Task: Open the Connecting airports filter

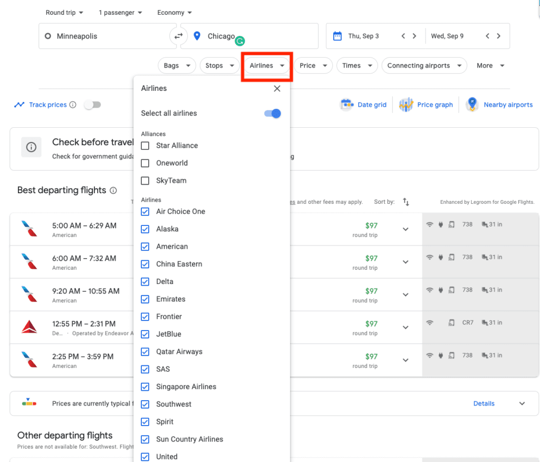Action: pos(424,65)
